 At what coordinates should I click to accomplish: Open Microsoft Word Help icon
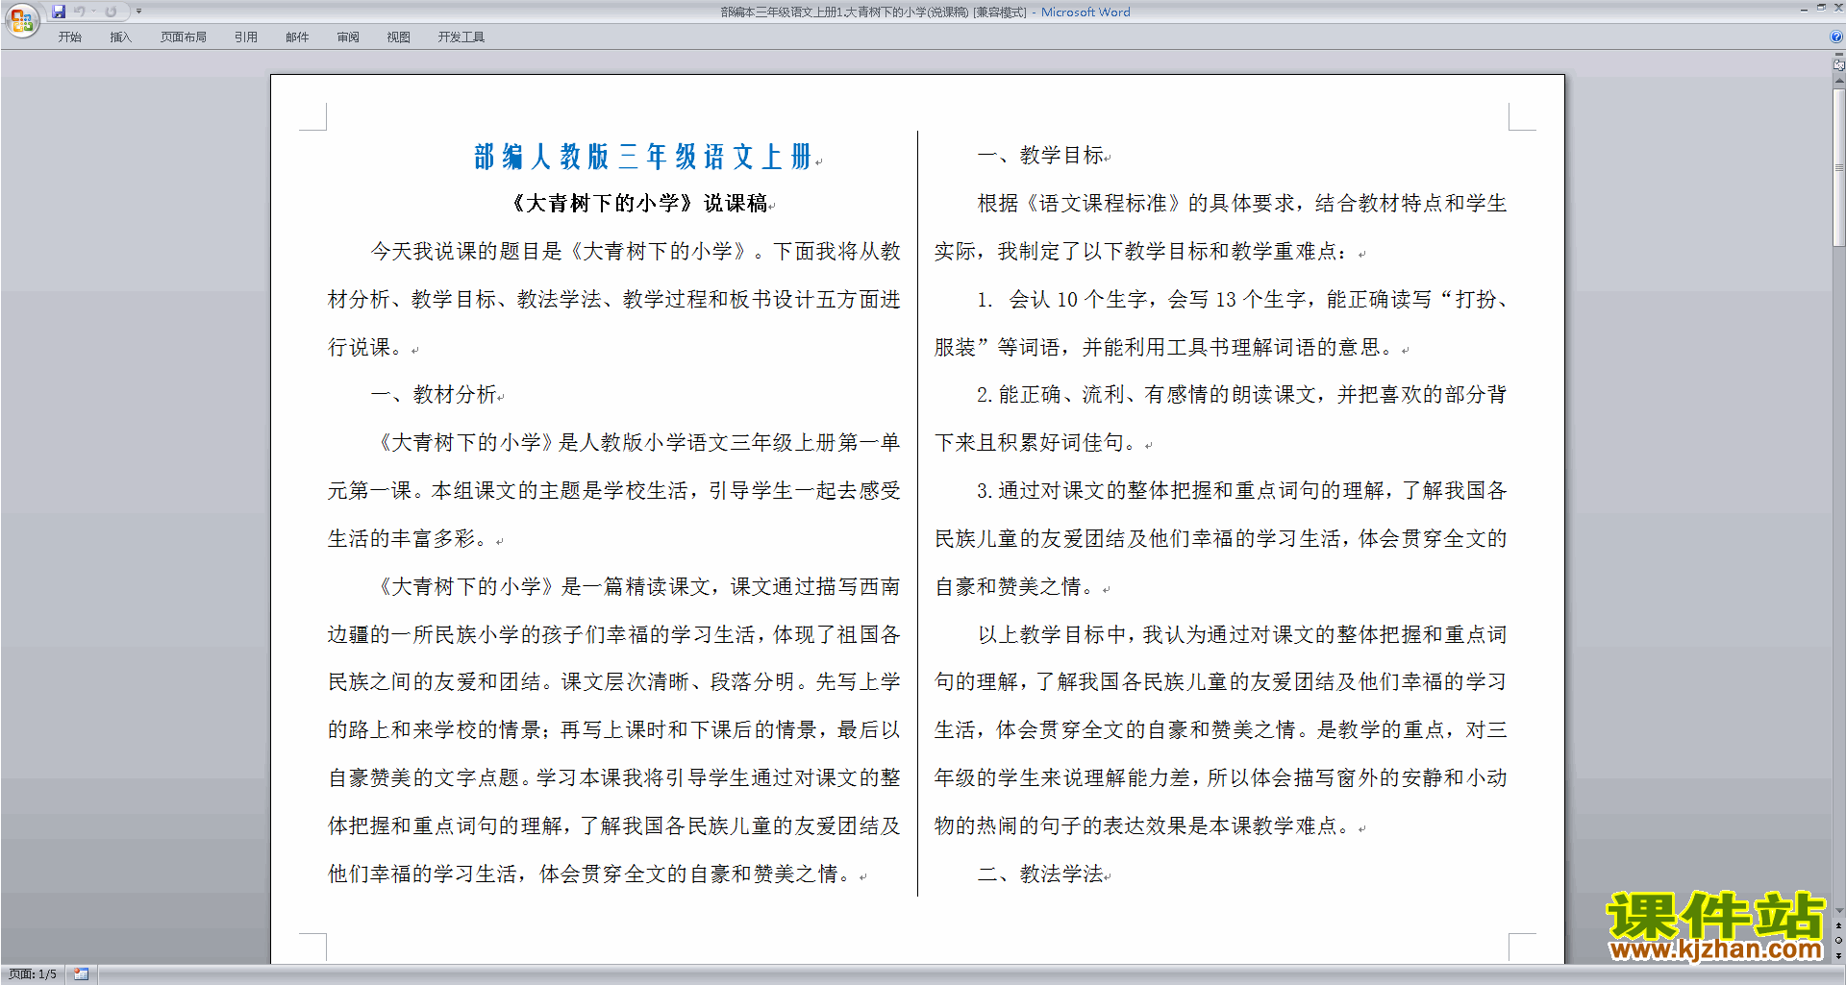[x=1836, y=37]
